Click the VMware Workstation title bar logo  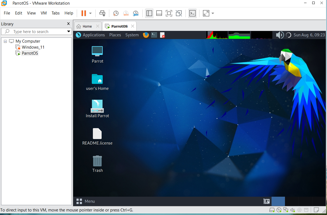(x=4, y=3)
